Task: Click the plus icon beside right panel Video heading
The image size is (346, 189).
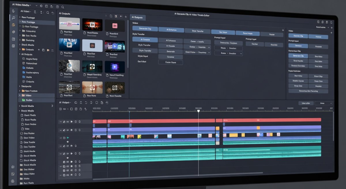Action: pyautogui.click(x=331, y=33)
